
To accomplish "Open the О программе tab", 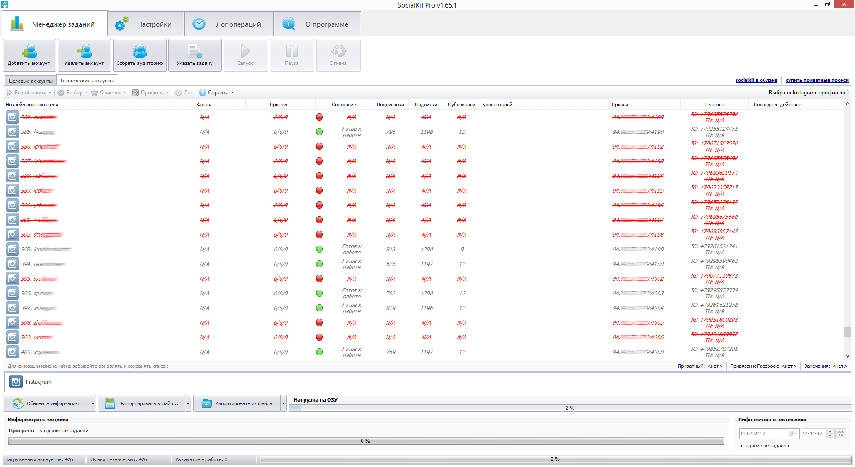I will coord(317,24).
